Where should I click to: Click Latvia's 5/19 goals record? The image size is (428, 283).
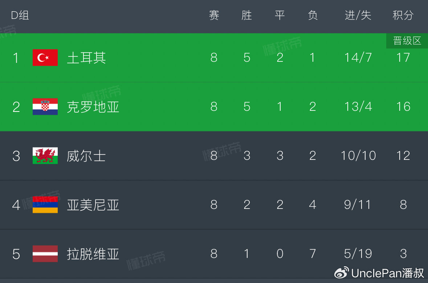[358, 254]
